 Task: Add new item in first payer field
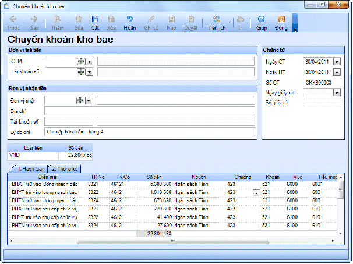click(x=81, y=61)
